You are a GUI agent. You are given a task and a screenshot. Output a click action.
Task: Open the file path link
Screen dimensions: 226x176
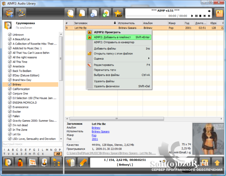coord(111,153)
